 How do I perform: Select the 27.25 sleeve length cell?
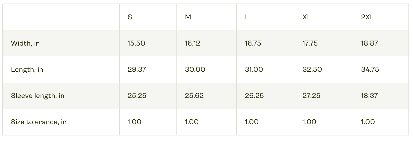(311, 96)
